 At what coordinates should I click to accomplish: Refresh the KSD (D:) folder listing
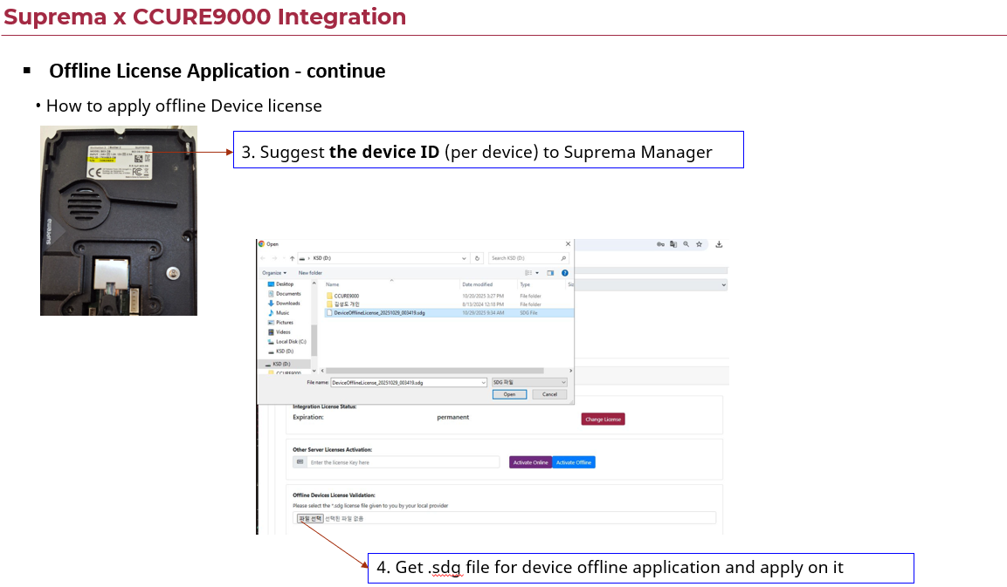pyautogui.click(x=477, y=258)
